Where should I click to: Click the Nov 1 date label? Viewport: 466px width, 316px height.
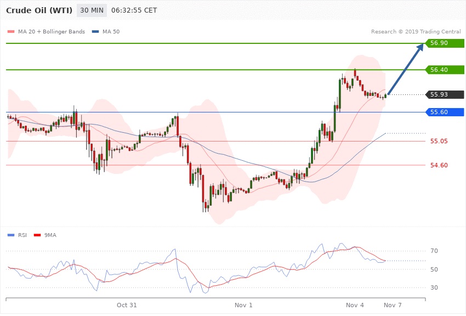(243, 305)
